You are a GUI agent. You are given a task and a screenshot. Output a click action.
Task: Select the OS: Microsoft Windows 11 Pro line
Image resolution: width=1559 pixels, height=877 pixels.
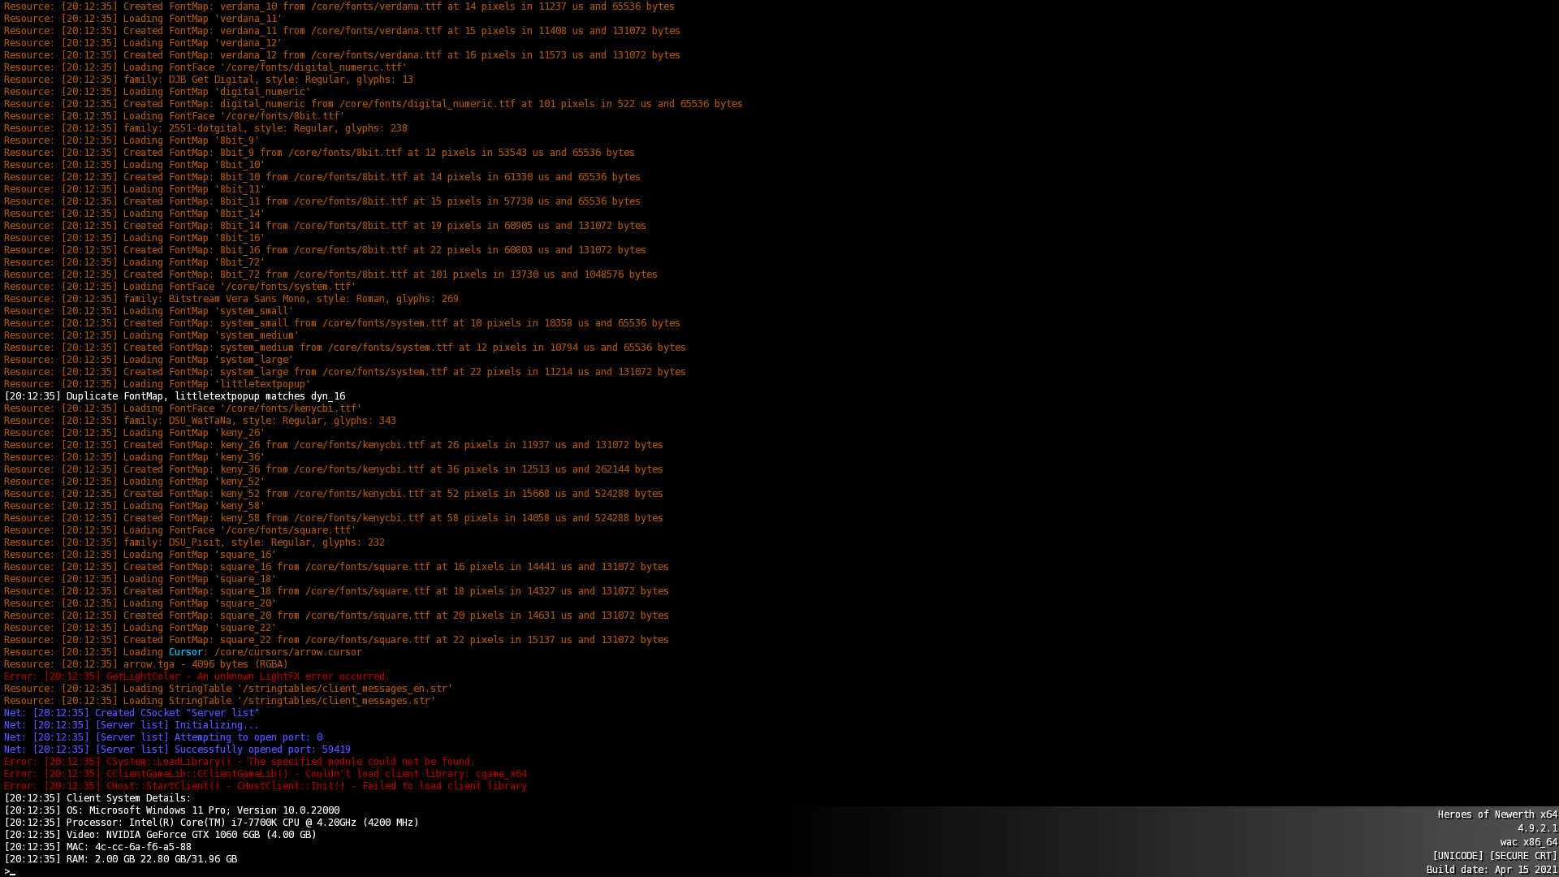[x=172, y=810]
